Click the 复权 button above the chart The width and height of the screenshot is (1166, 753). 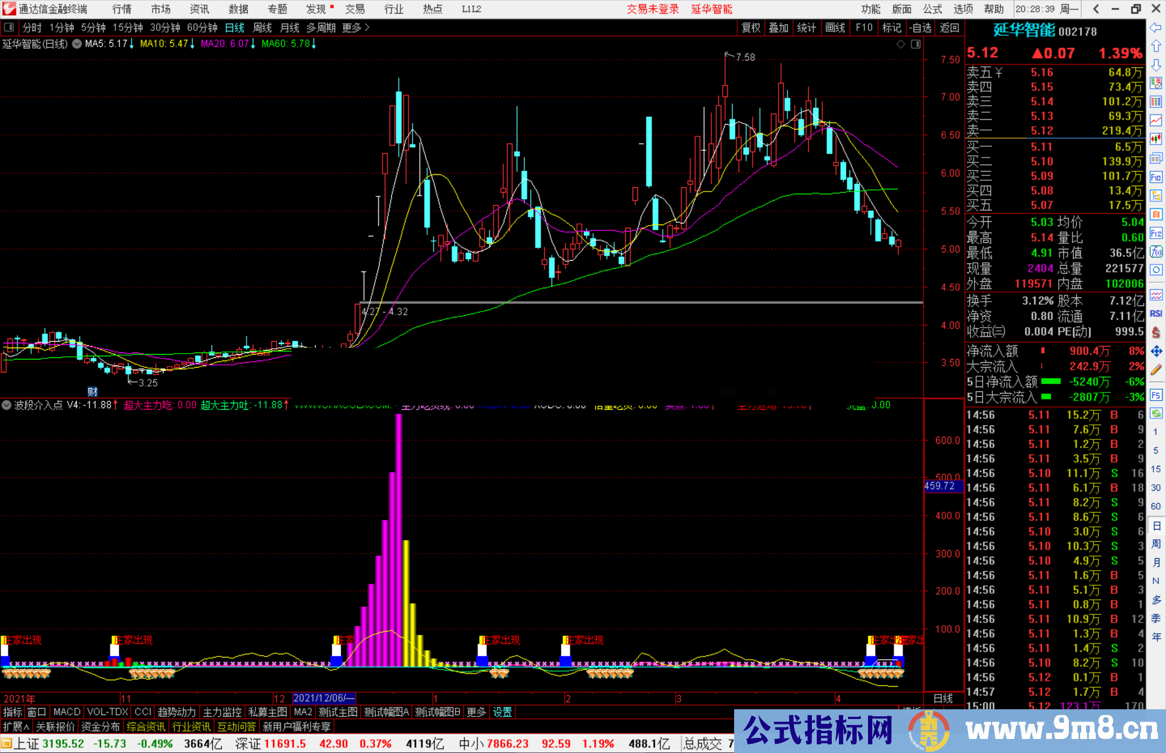coord(750,28)
